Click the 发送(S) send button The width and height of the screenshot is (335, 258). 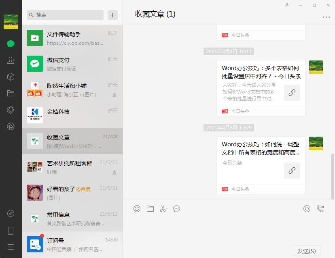click(306, 250)
